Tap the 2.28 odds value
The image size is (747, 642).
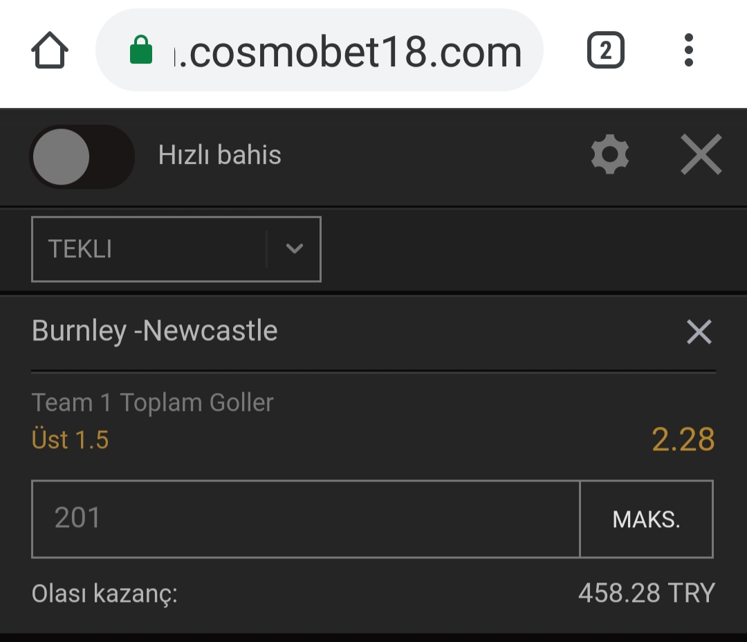pyautogui.click(x=683, y=439)
